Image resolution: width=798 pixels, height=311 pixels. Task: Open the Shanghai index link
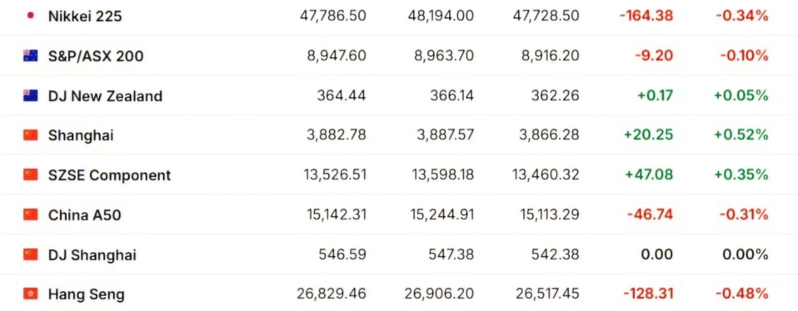pyautogui.click(x=81, y=136)
